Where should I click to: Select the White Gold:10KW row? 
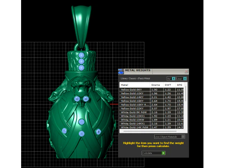(152, 120)
